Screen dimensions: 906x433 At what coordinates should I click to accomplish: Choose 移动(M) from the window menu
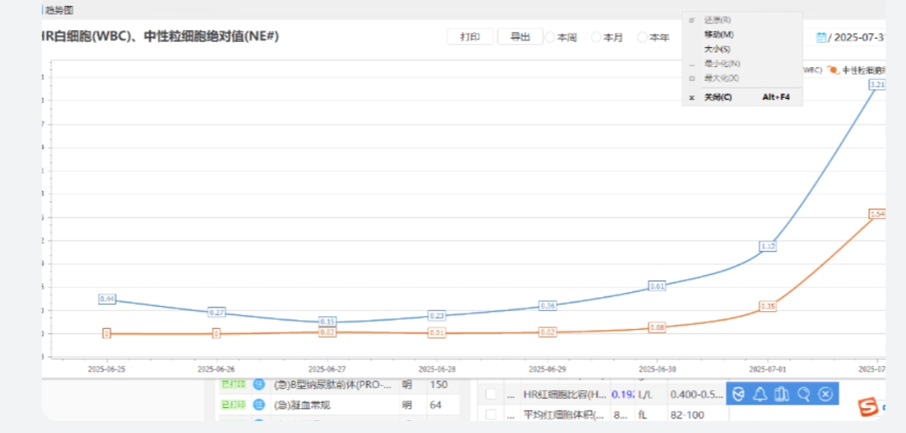pyautogui.click(x=719, y=34)
